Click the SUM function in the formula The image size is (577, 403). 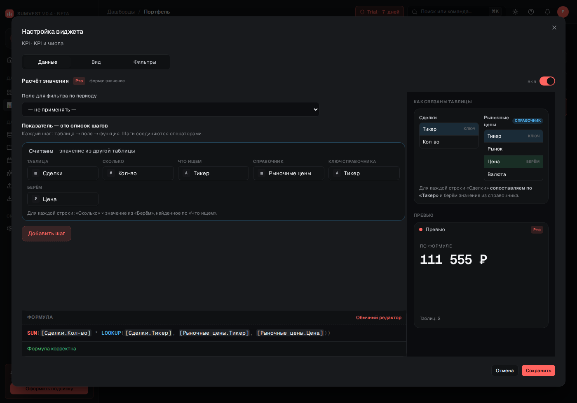(32, 333)
